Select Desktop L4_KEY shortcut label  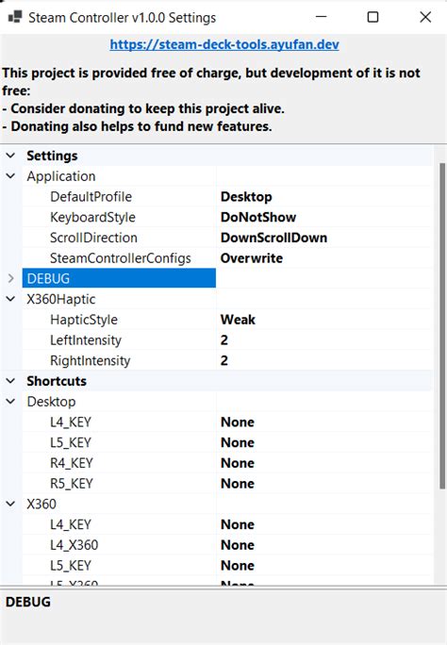(x=71, y=422)
